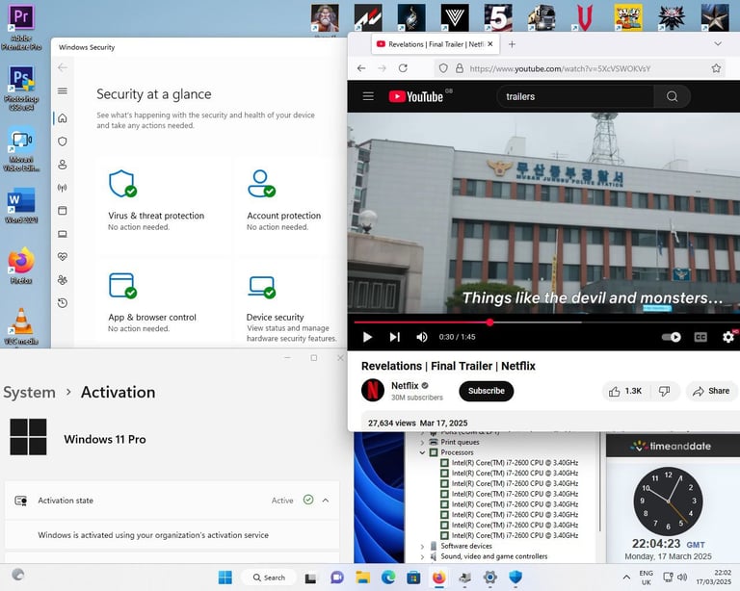Open YouTube guide hamburger menu

coord(368,96)
